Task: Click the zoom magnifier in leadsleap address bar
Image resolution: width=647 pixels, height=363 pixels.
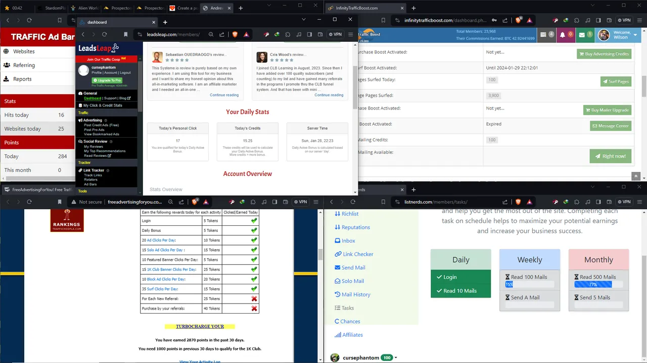Action: (x=211, y=34)
